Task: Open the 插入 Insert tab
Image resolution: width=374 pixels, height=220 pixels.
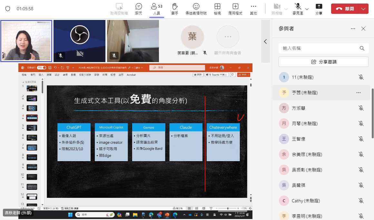Action: (x=41, y=75)
